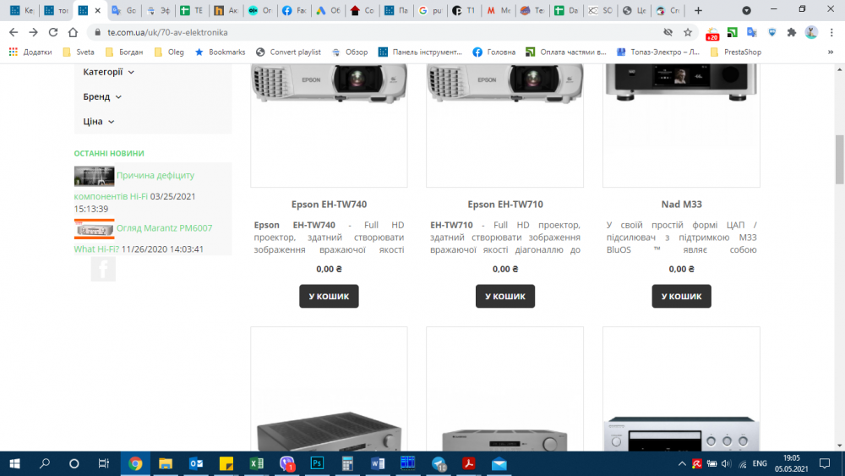Expand the Бренд filter
Viewport: 845px width, 476px height.
(x=102, y=96)
